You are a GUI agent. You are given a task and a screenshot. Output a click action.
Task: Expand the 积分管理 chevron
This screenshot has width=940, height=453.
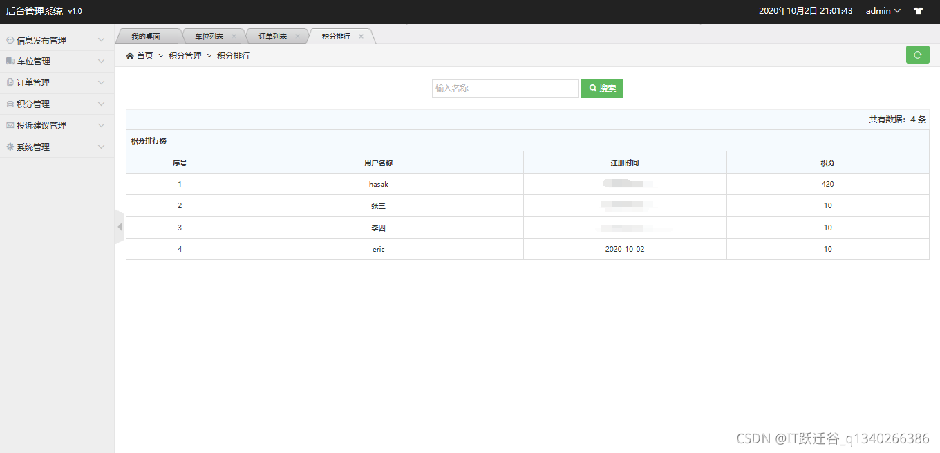pos(102,104)
